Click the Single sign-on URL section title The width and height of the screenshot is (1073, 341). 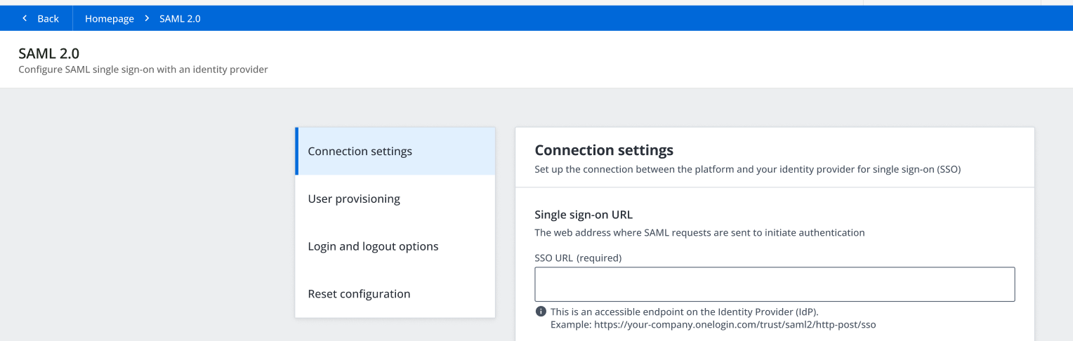coord(584,215)
